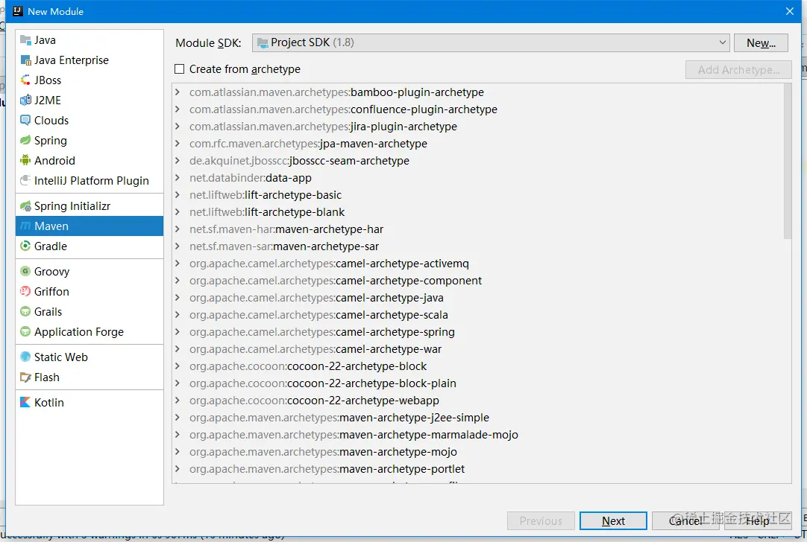Viewport: 807px width, 542px height.
Task: Click the J2ME icon
Action: (x=25, y=101)
